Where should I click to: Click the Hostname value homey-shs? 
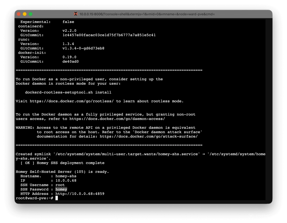click(66, 176)
